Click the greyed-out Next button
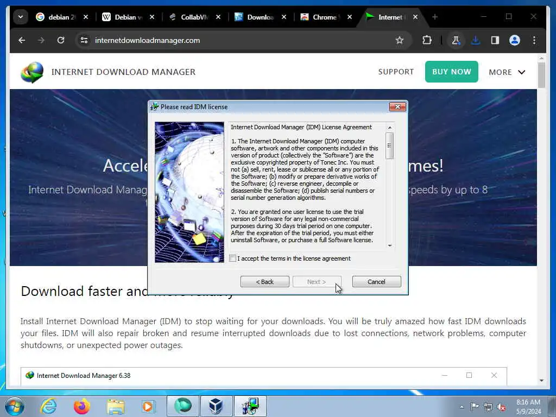This screenshot has width=556, height=417. click(317, 282)
